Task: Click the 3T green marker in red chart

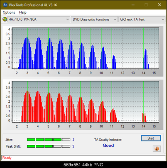Action: tap(27, 102)
